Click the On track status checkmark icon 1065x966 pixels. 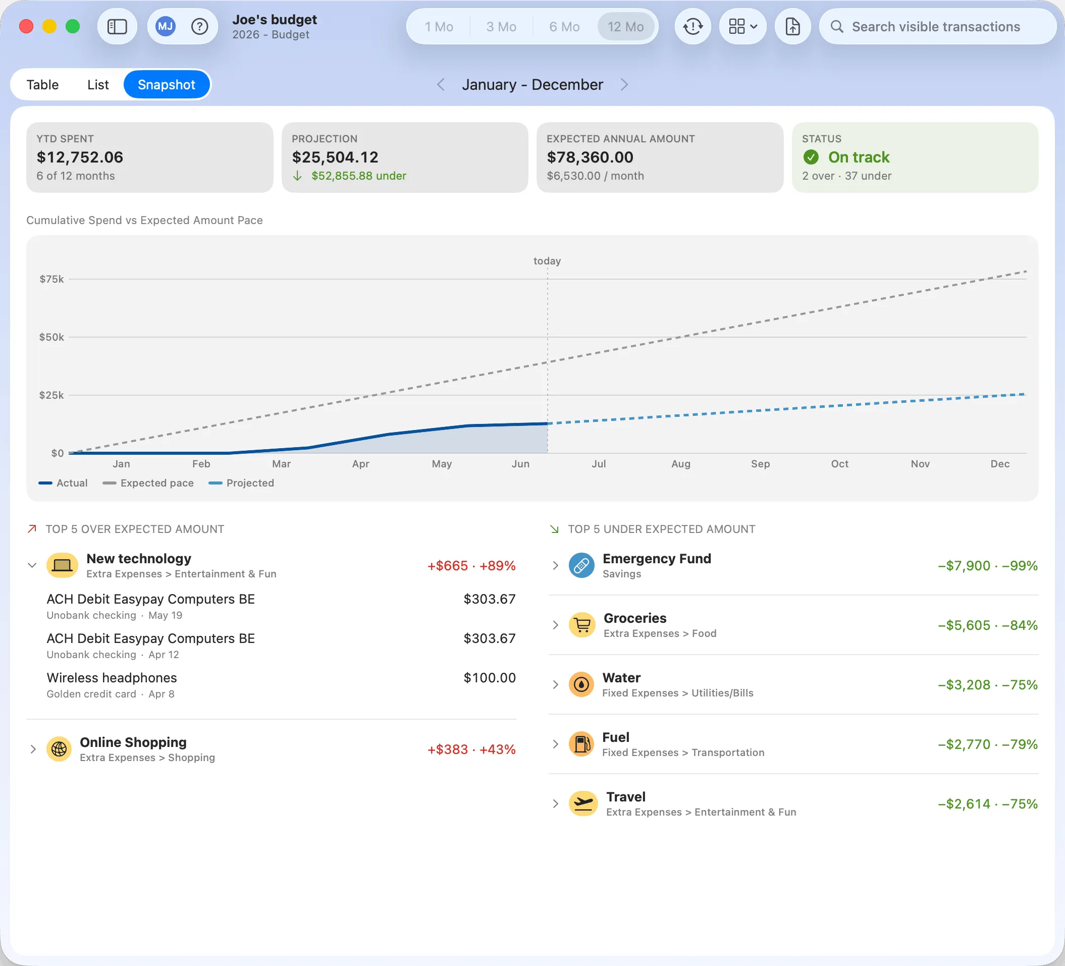[811, 157]
